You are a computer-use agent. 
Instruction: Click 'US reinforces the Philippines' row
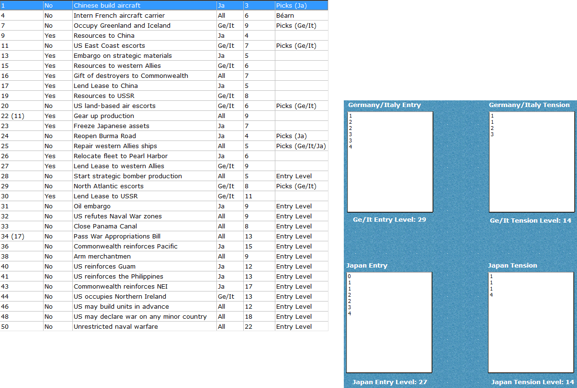point(164,276)
